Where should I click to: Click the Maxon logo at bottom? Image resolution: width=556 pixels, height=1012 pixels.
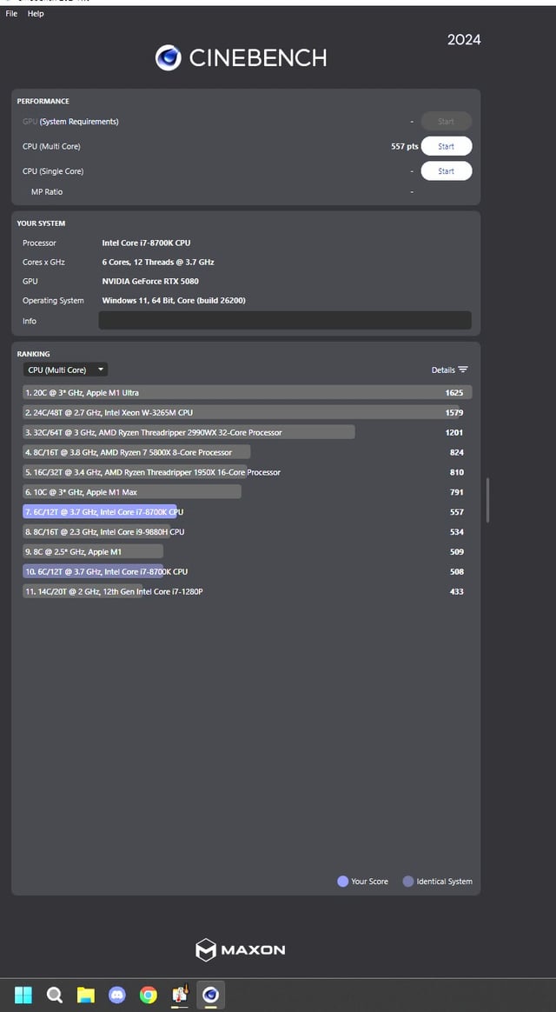tap(241, 949)
